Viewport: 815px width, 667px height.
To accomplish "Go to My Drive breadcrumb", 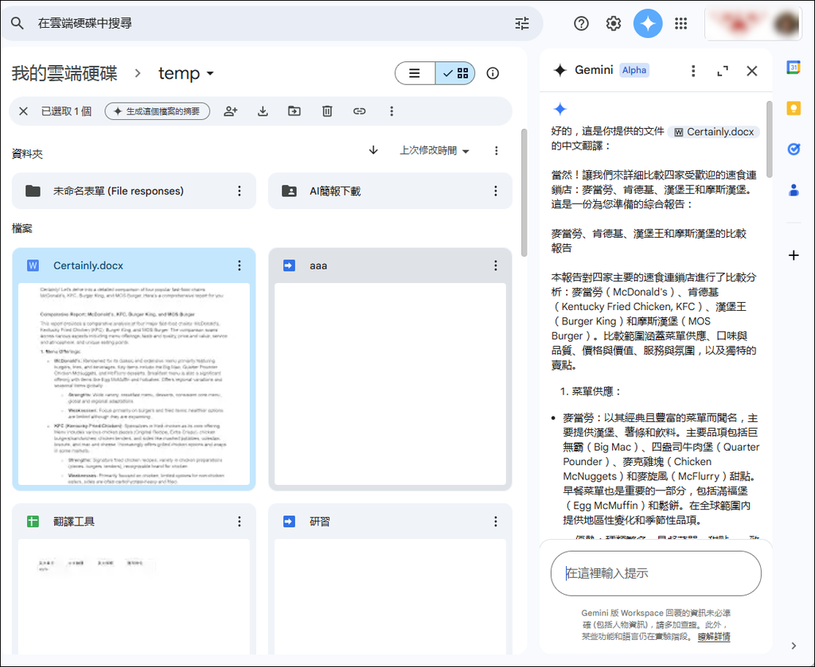I will (x=64, y=73).
